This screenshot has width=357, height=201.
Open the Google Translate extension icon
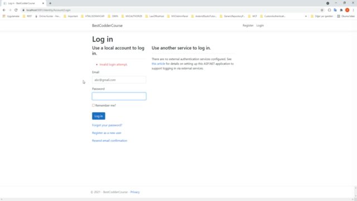coord(335,10)
